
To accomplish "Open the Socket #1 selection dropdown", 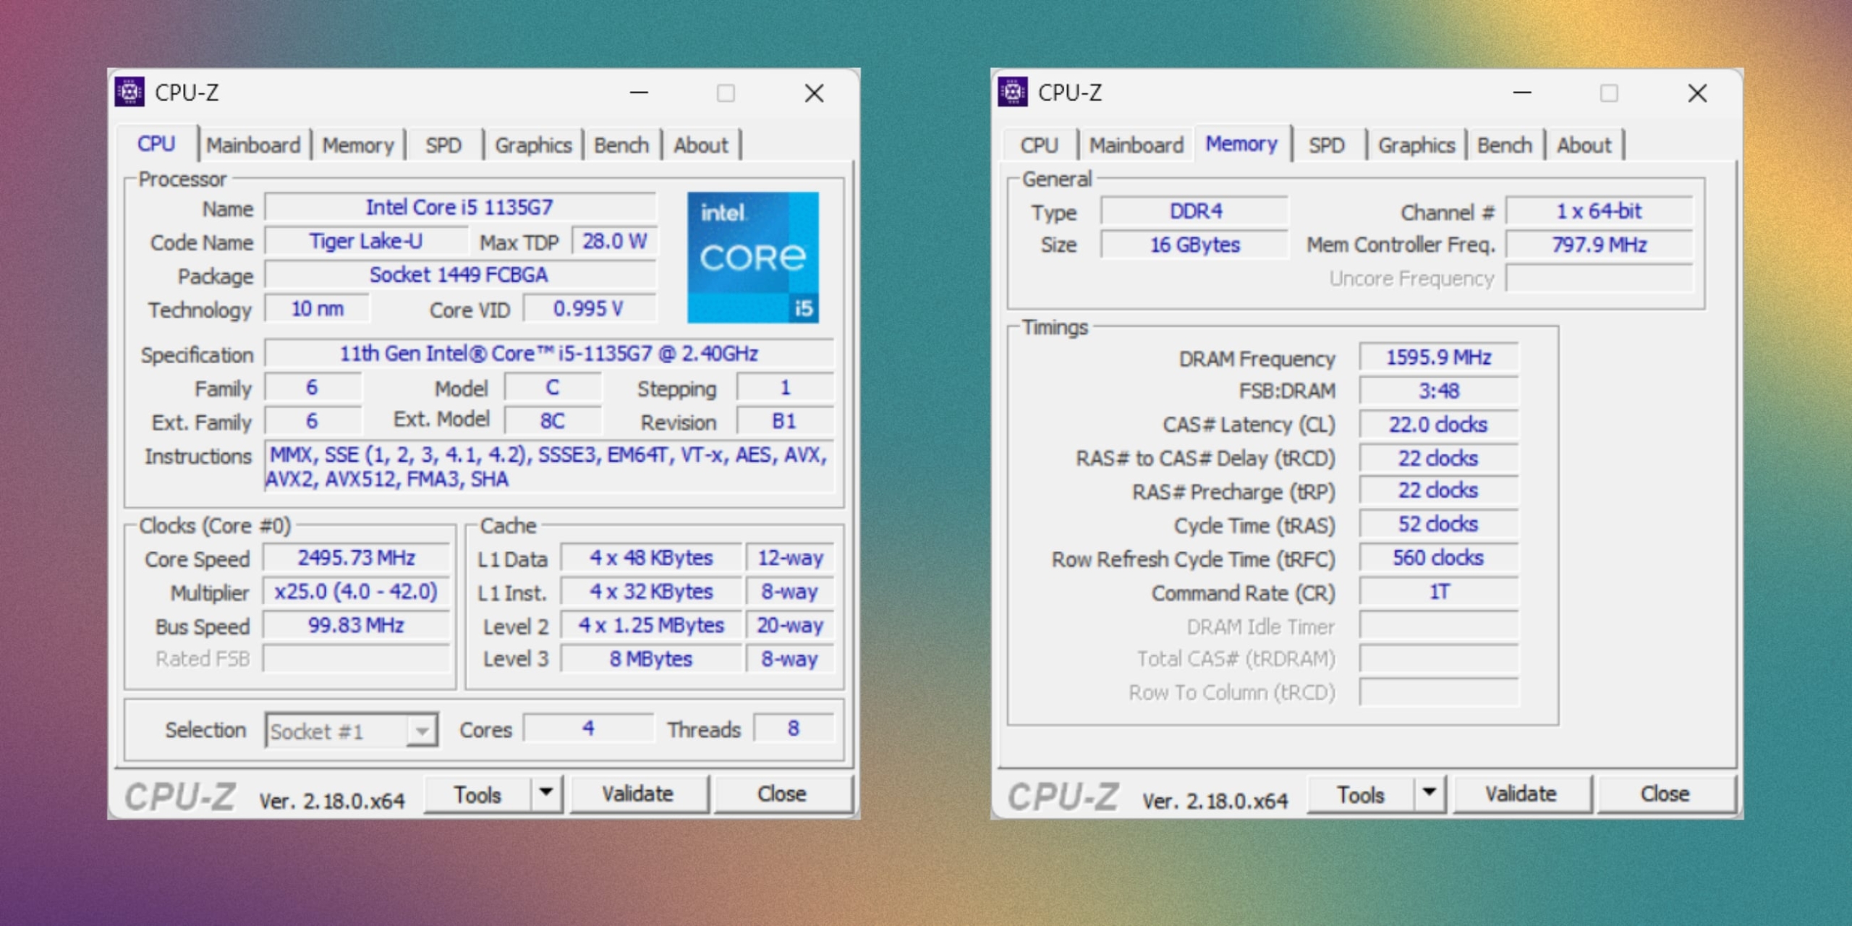I will [x=423, y=731].
